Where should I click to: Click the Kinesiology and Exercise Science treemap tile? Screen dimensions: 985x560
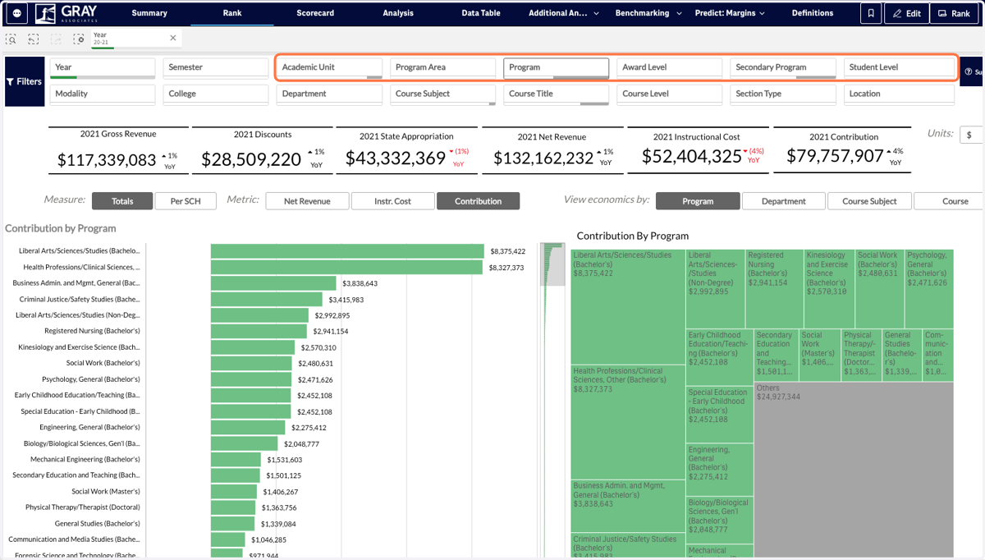(828, 288)
